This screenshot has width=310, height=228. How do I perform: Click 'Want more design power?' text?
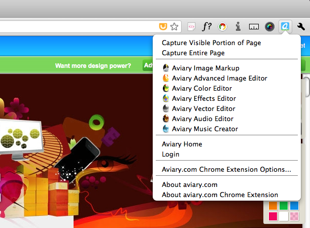pos(93,65)
